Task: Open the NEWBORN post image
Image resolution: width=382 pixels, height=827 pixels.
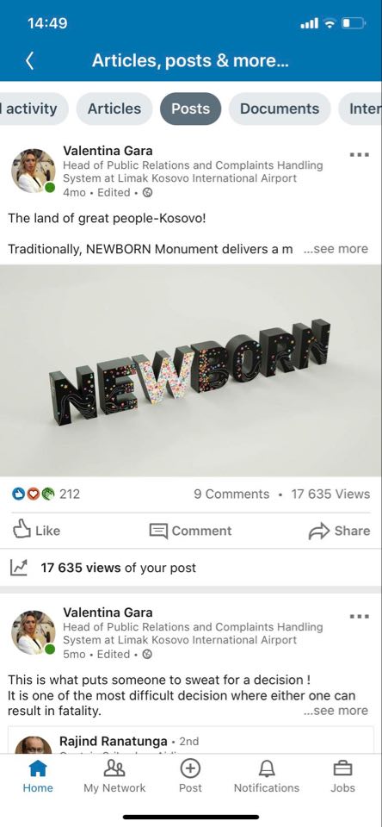Action: 191,370
